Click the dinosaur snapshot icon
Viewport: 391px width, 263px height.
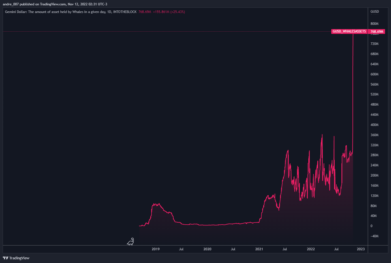[x=130, y=242]
